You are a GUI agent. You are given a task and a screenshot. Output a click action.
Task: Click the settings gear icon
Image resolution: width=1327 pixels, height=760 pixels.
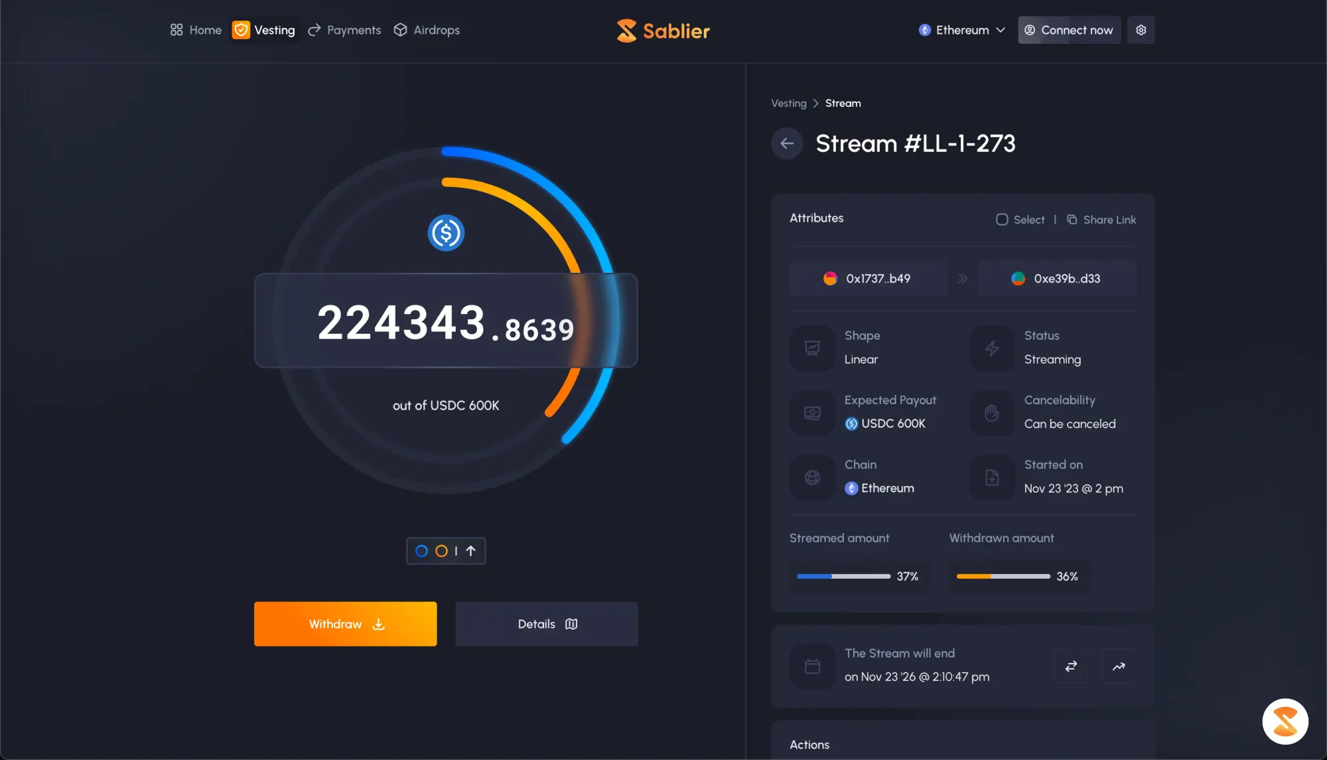[1141, 30]
